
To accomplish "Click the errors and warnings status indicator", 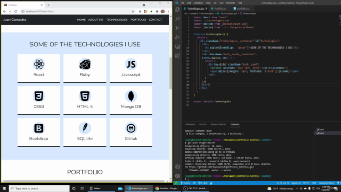I will (x=202, y=183).
